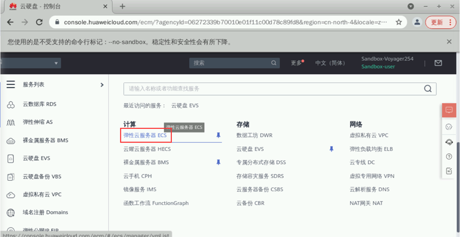Viewport: 460px width, 237px height.
Task: Click the 云硬盘备份 VBS sidebar icon
Action: [x=11, y=177]
